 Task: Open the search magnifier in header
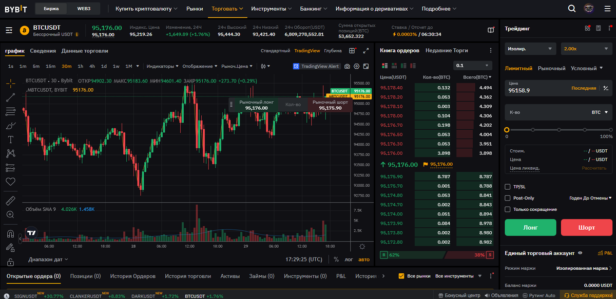(x=572, y=9)
